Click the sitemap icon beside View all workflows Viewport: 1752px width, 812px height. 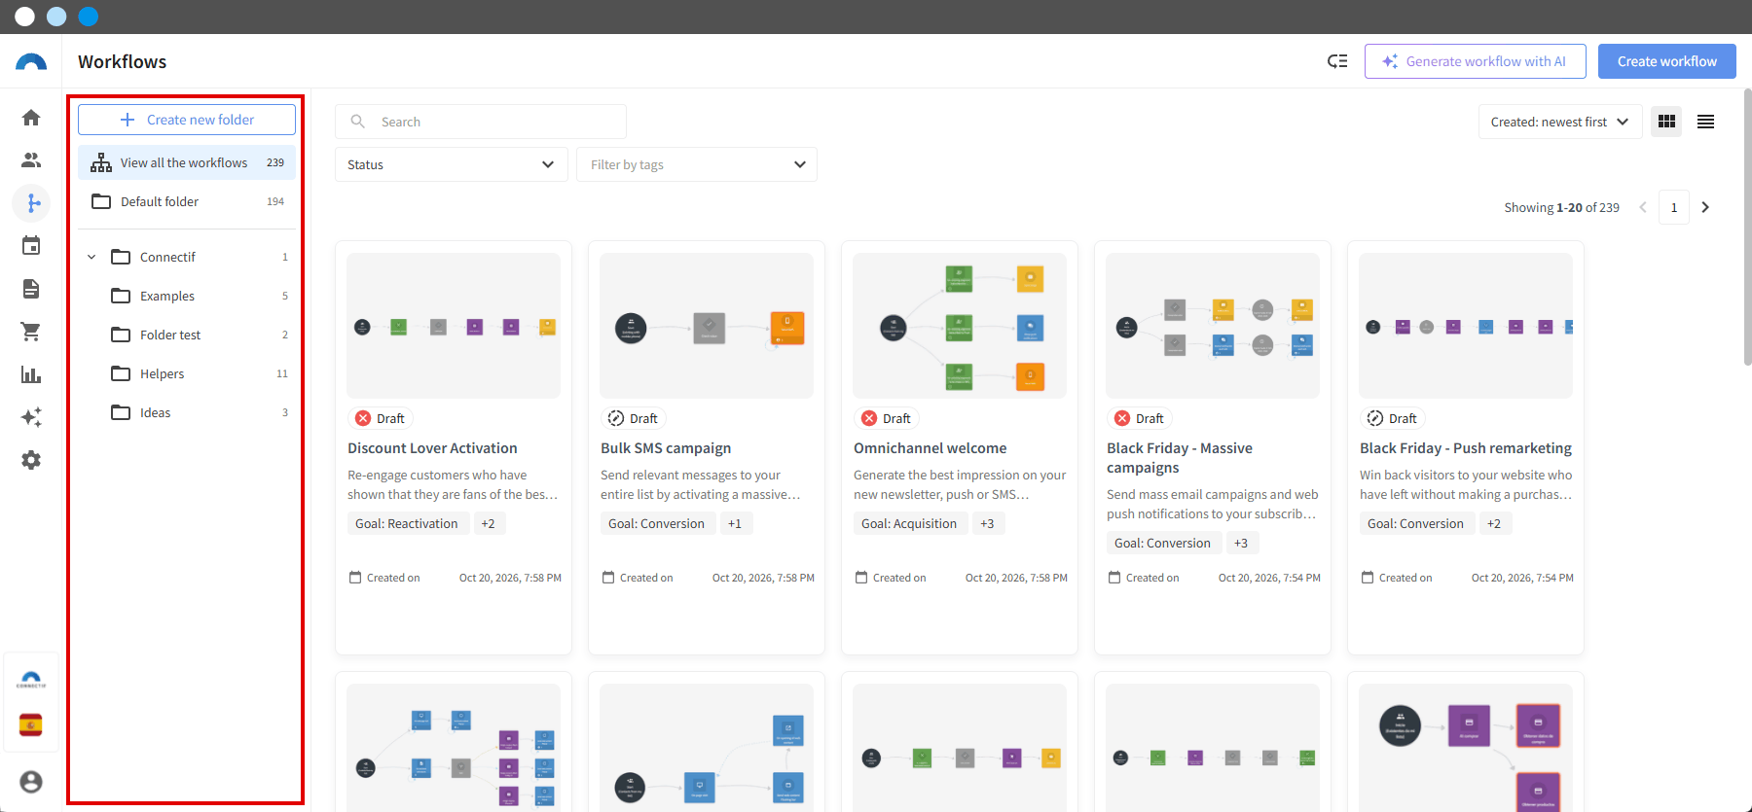[101, 162]
